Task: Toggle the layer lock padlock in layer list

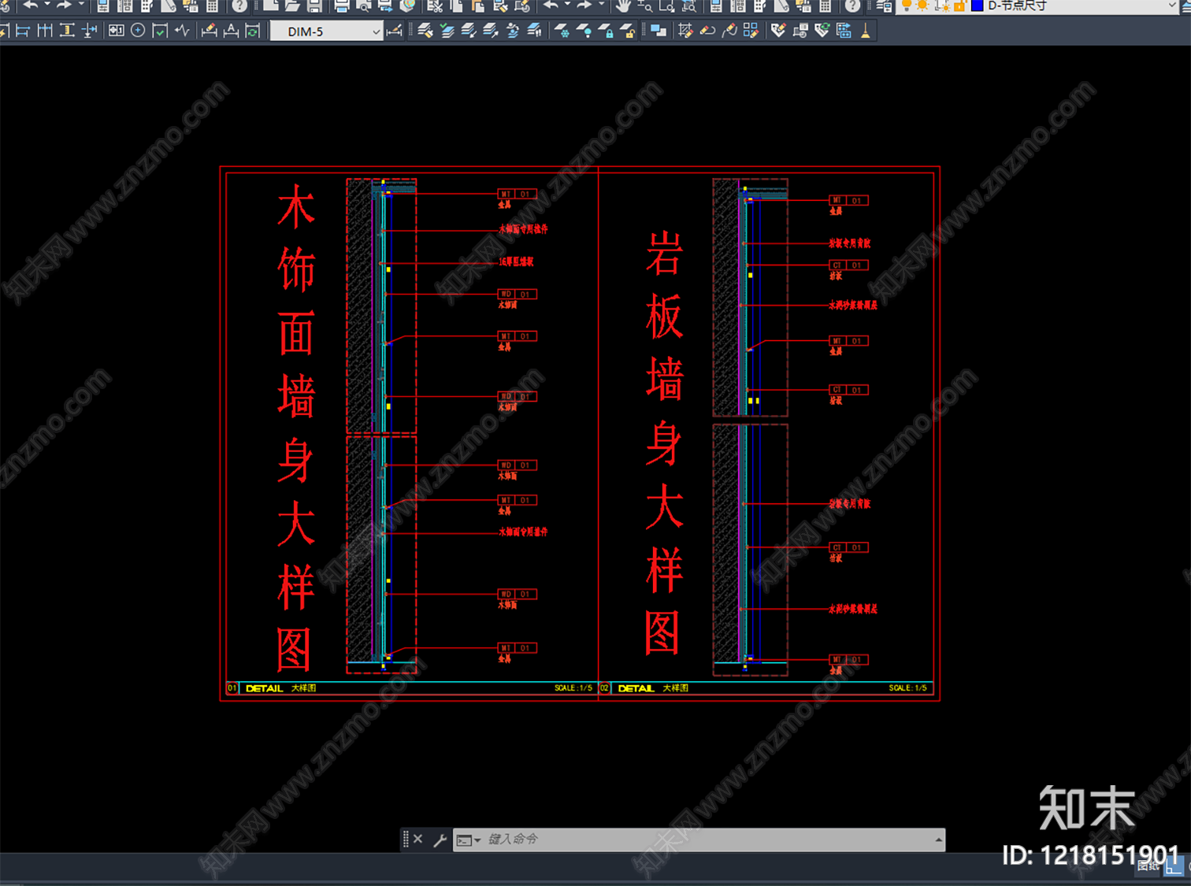Action: pyautogui.click(x=959, y=6)
